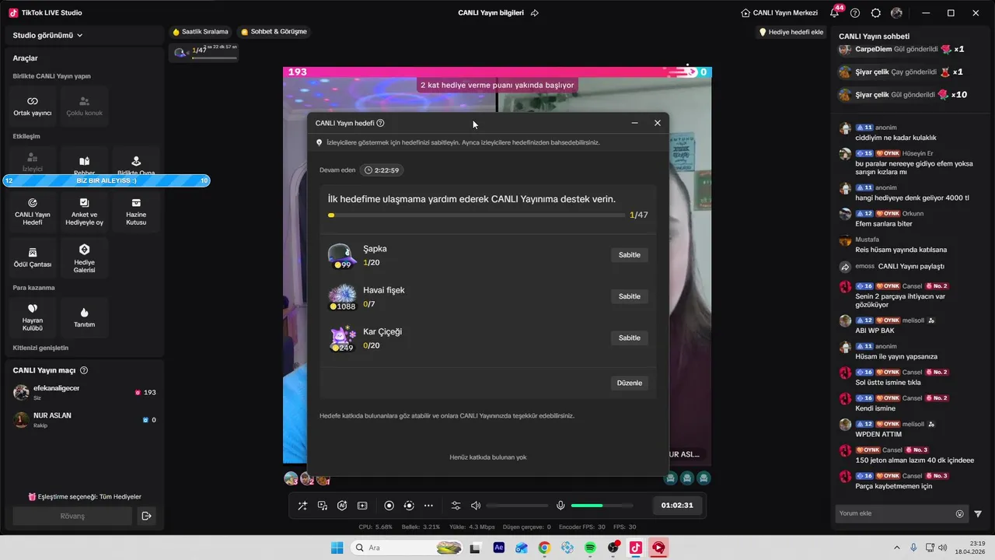Click the Çoklu konuk tile
The height and width of the screenshot is (560, 995).
[84, 107]
